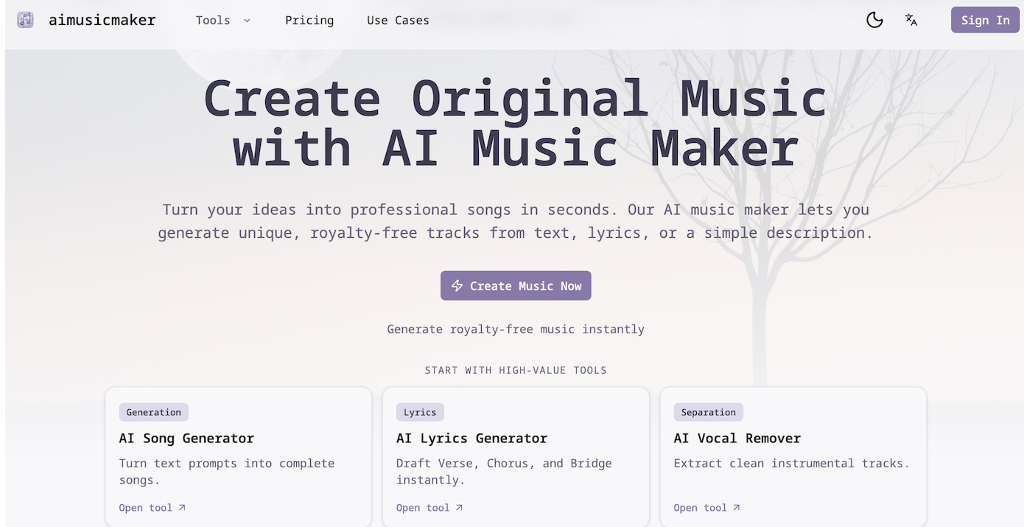Screen dimensions: 1024x527
Task: Click arrow icon beside AI Lyrics Generator's Open tool
Action: [459, 508]
